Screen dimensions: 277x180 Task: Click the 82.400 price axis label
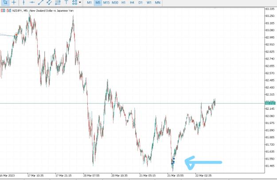tap(270, 88)
